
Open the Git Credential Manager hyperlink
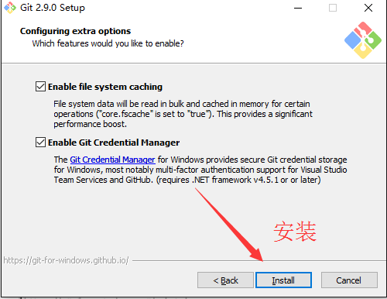112,160
